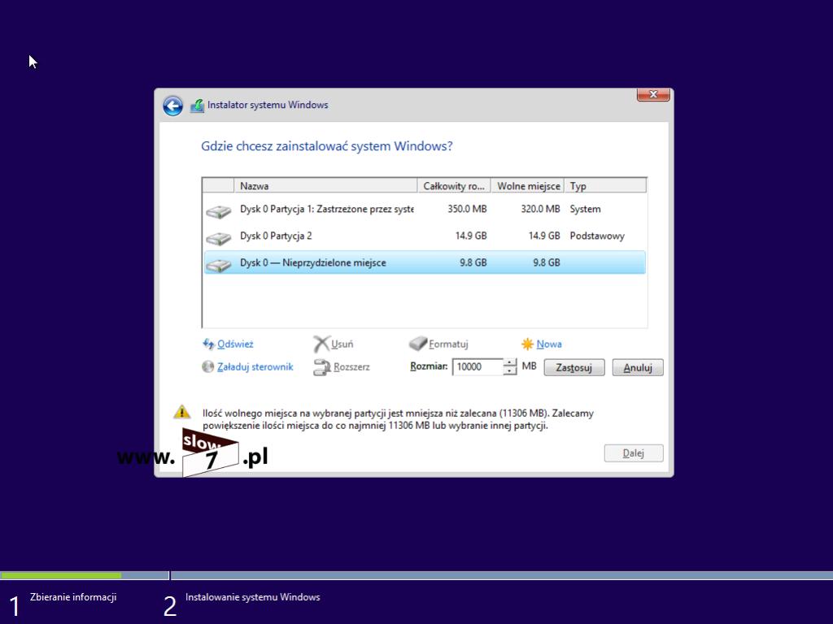Click the Instalowanie systemu Windows step label

pyautogui.click(x=253, y=597)
